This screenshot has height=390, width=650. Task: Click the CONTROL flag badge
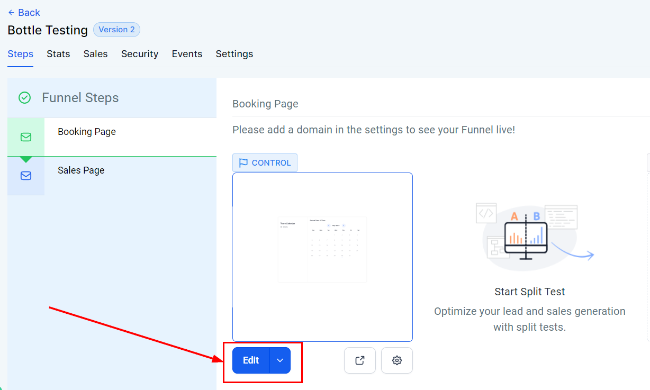[x=265, y=163]
